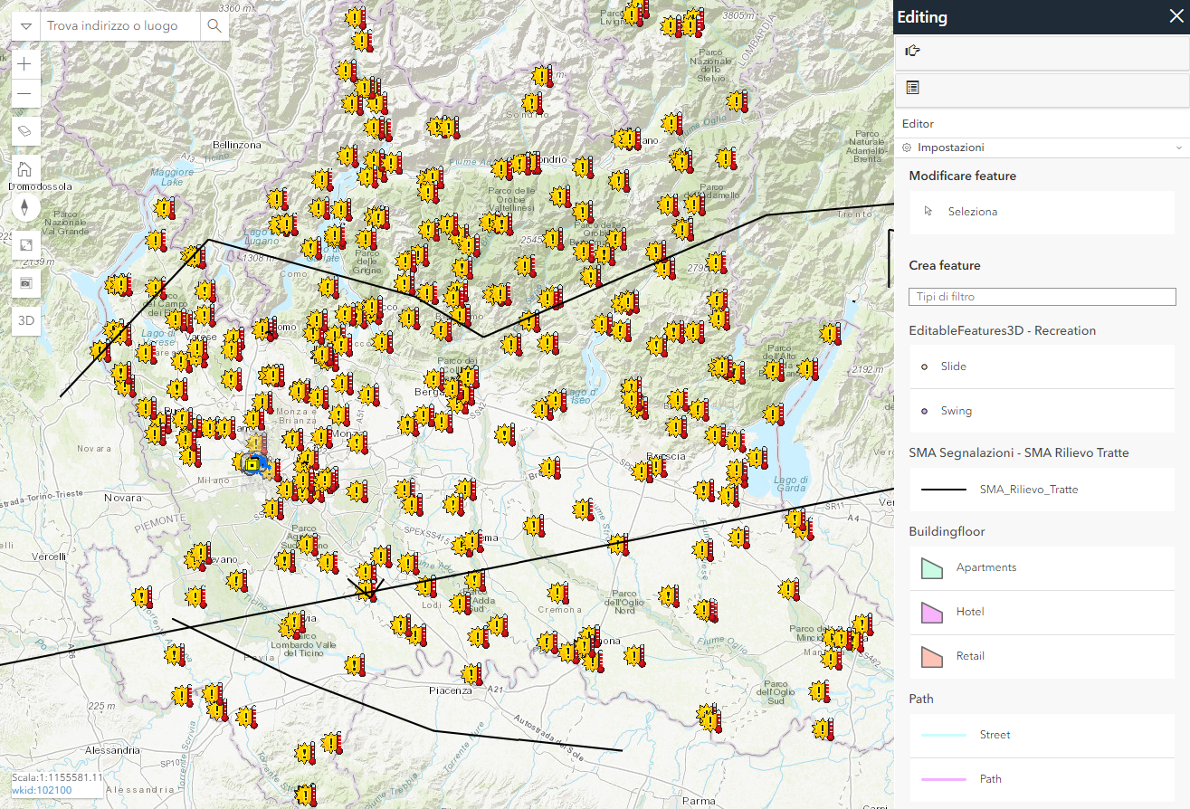Screen dimensions: 1190x809
Task: Switch the map to 3D view
Action: point(25,321)
